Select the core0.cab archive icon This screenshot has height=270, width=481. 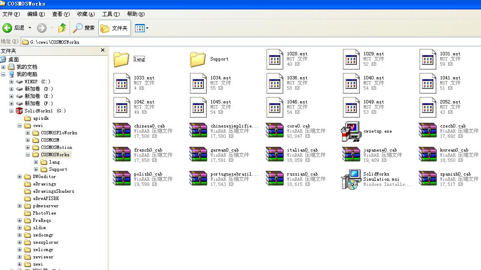point(275,130)
